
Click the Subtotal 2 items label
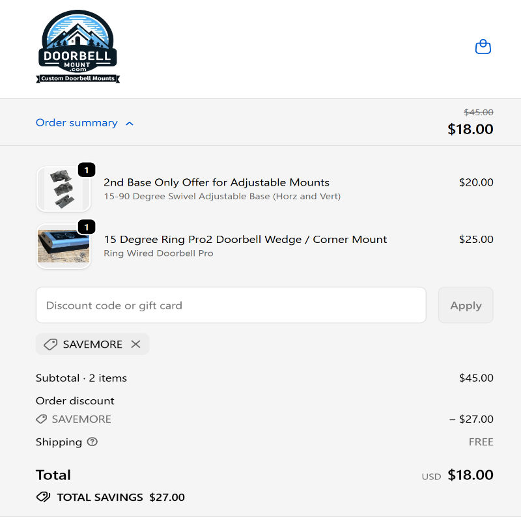click(81, 378)
